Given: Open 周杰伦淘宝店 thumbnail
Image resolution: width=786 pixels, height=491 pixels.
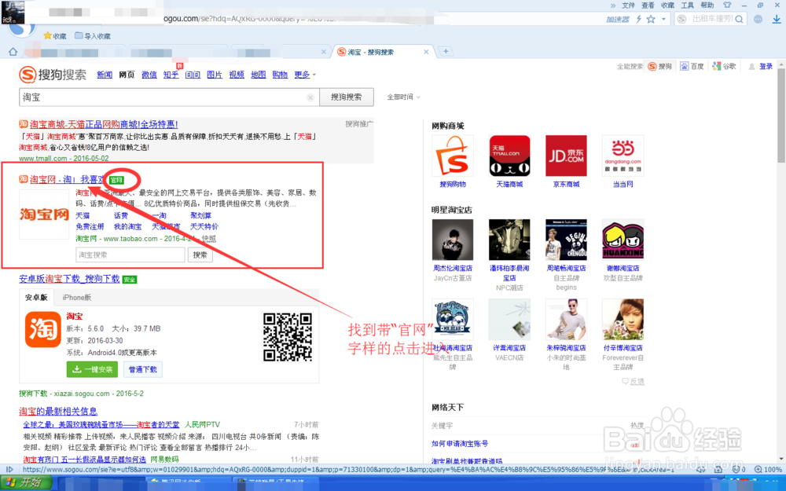Looking at the screenshot, I should [453, 240].
